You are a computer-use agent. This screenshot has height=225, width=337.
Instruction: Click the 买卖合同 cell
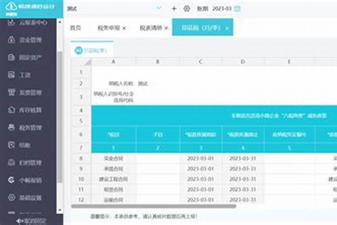[x=114, y=158]
